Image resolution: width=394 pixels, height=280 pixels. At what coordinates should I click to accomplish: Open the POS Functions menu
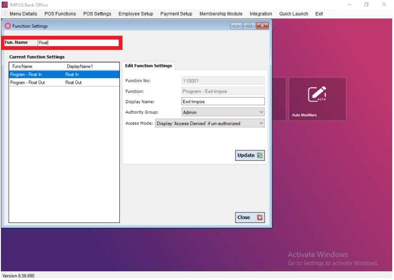point(60,14)
